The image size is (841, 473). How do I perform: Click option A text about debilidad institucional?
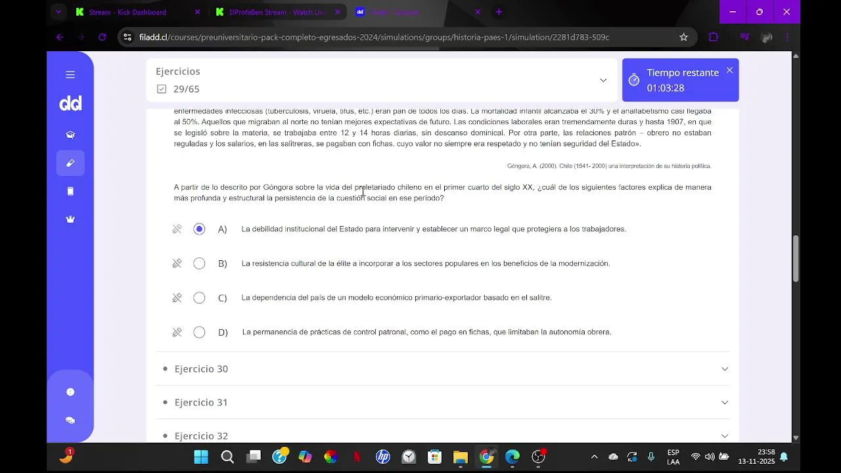click(x=434, y=229)
